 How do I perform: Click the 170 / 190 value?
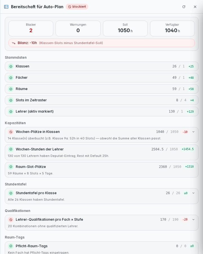[169, 220]
